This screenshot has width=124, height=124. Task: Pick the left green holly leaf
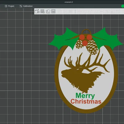(64, 40)
